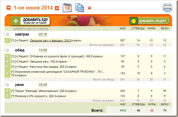Expand [+] for Овощное рагу с фаршем
178x117 pixels.
(x=17, y=41)
